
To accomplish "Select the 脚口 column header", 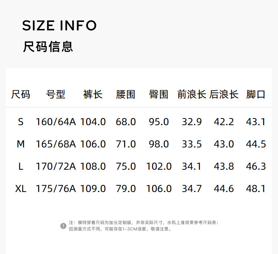I will (x=256, y=94).
